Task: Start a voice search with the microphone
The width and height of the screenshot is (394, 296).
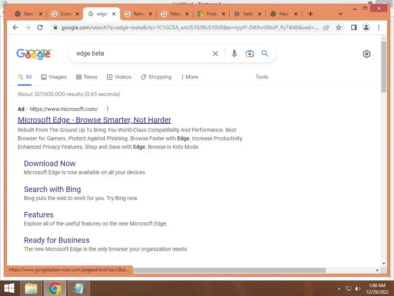Action: click(234, 53)
